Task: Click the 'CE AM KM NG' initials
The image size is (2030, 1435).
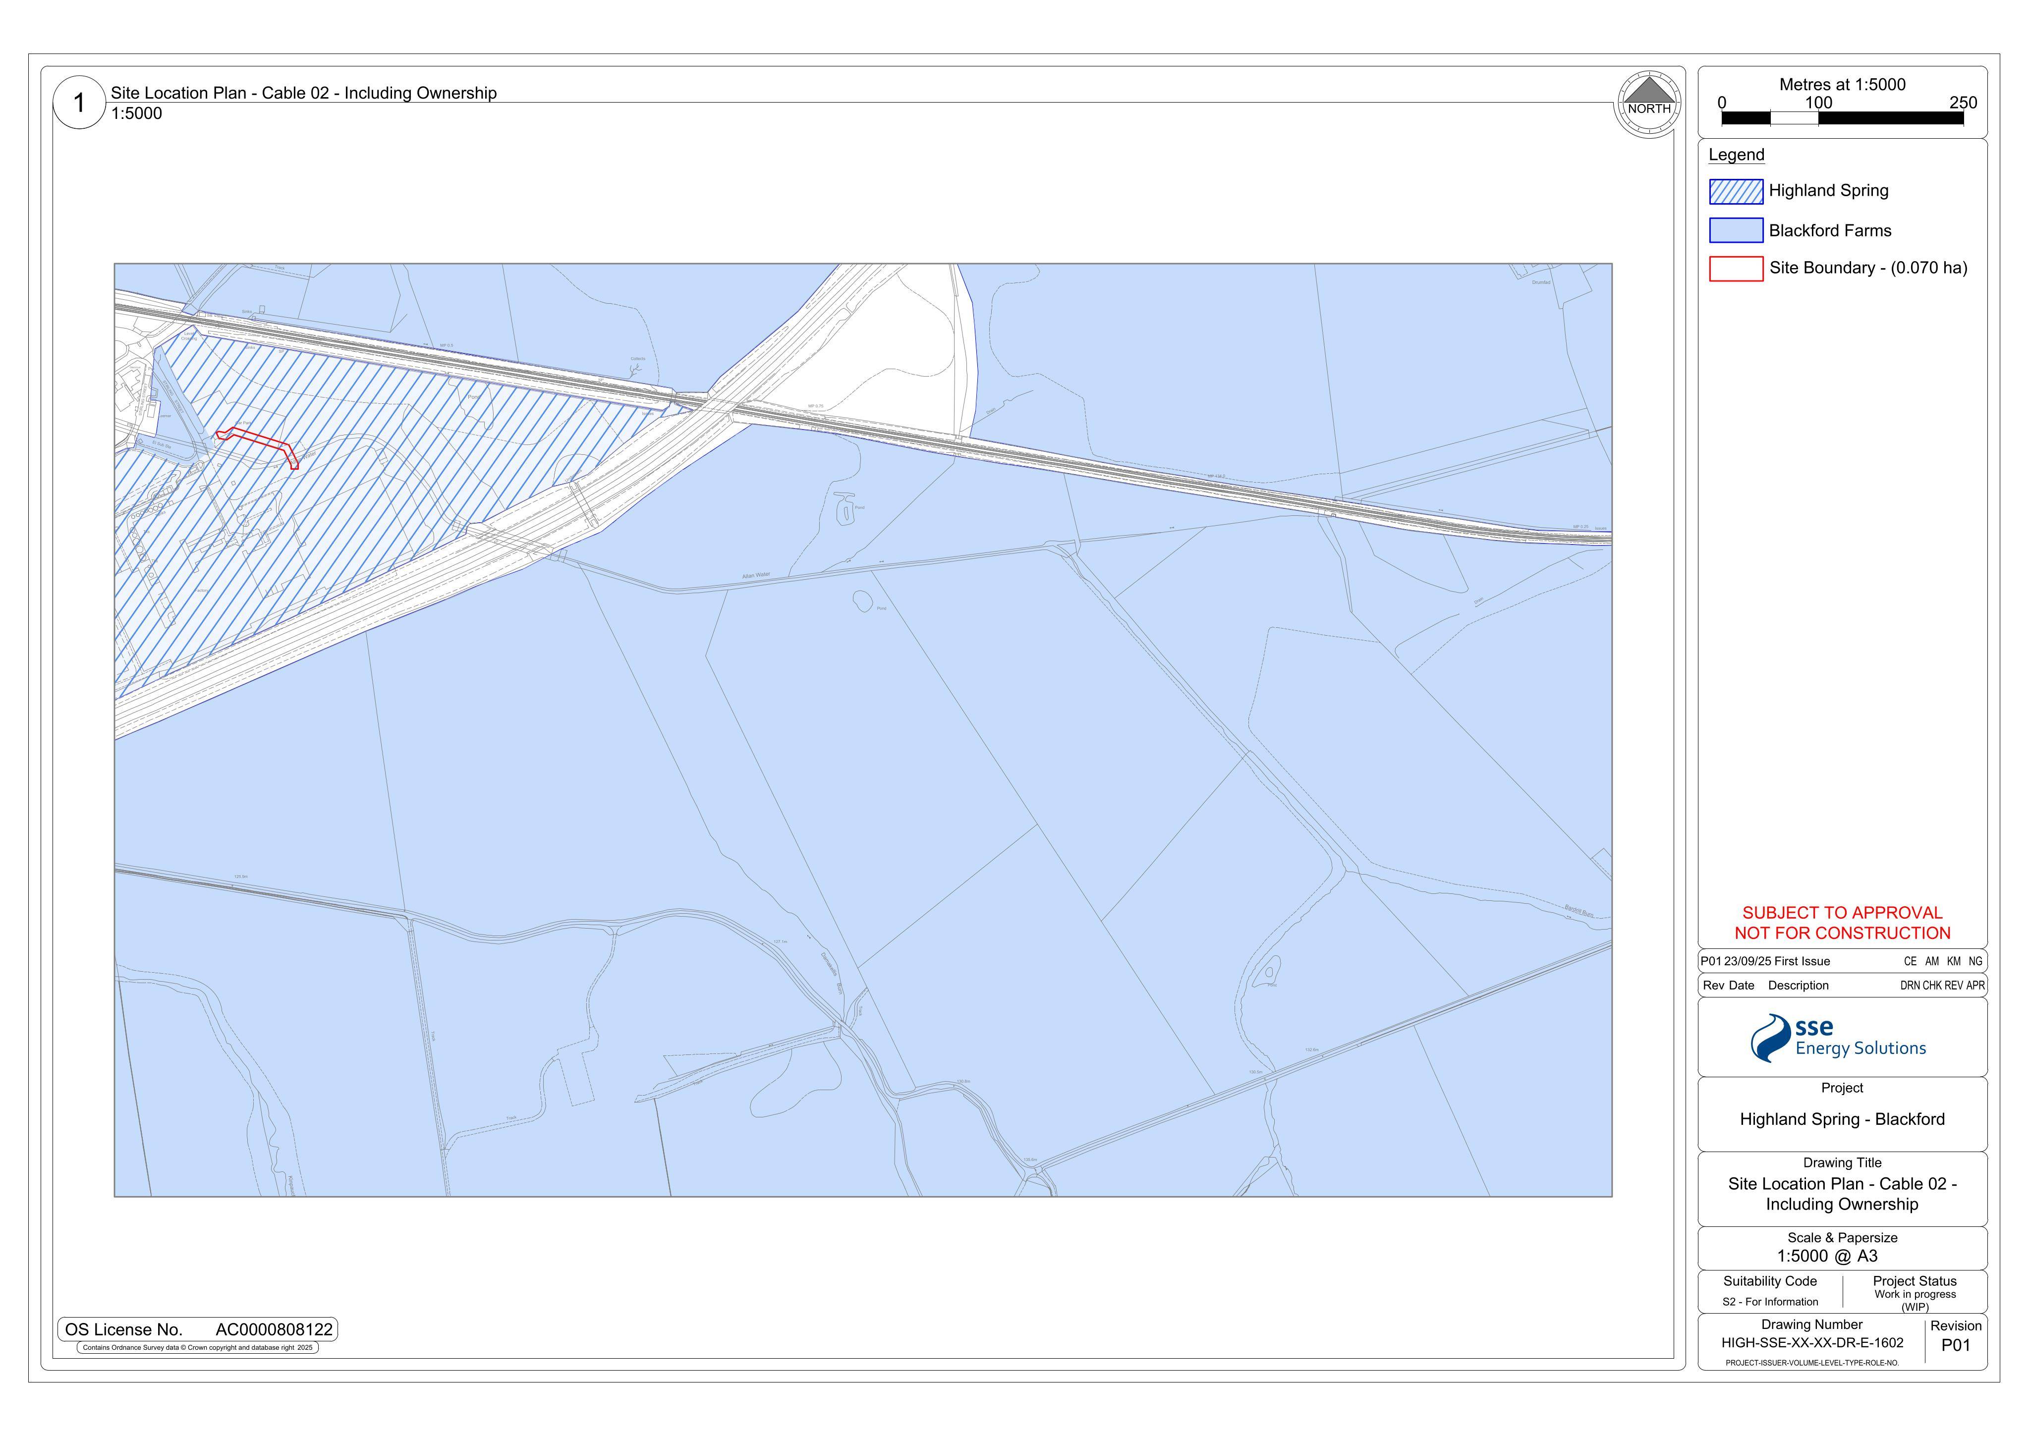Action: click(1943, 961)
